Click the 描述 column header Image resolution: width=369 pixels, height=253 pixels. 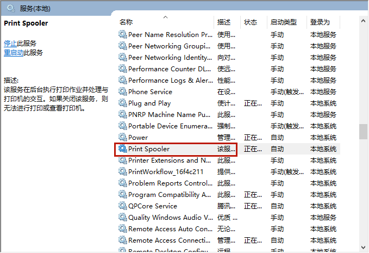pos(224,22)
